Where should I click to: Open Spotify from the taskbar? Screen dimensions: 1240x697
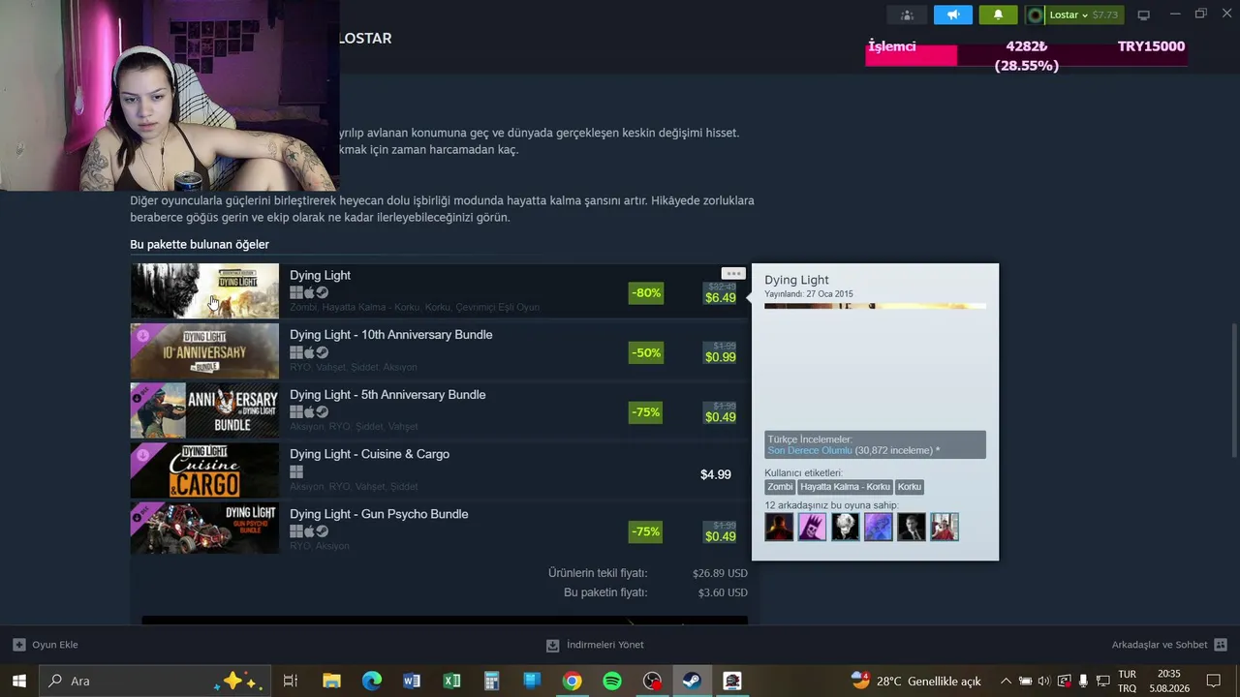coord(612,681)
